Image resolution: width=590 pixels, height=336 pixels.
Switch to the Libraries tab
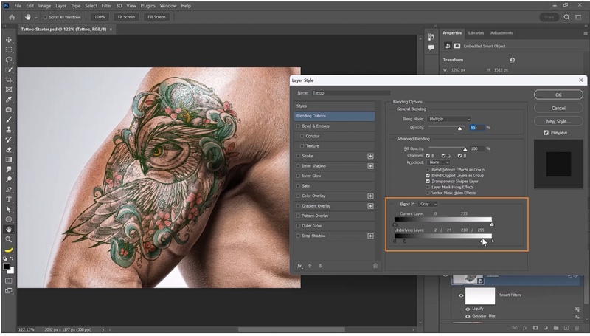tap(476, 33)
